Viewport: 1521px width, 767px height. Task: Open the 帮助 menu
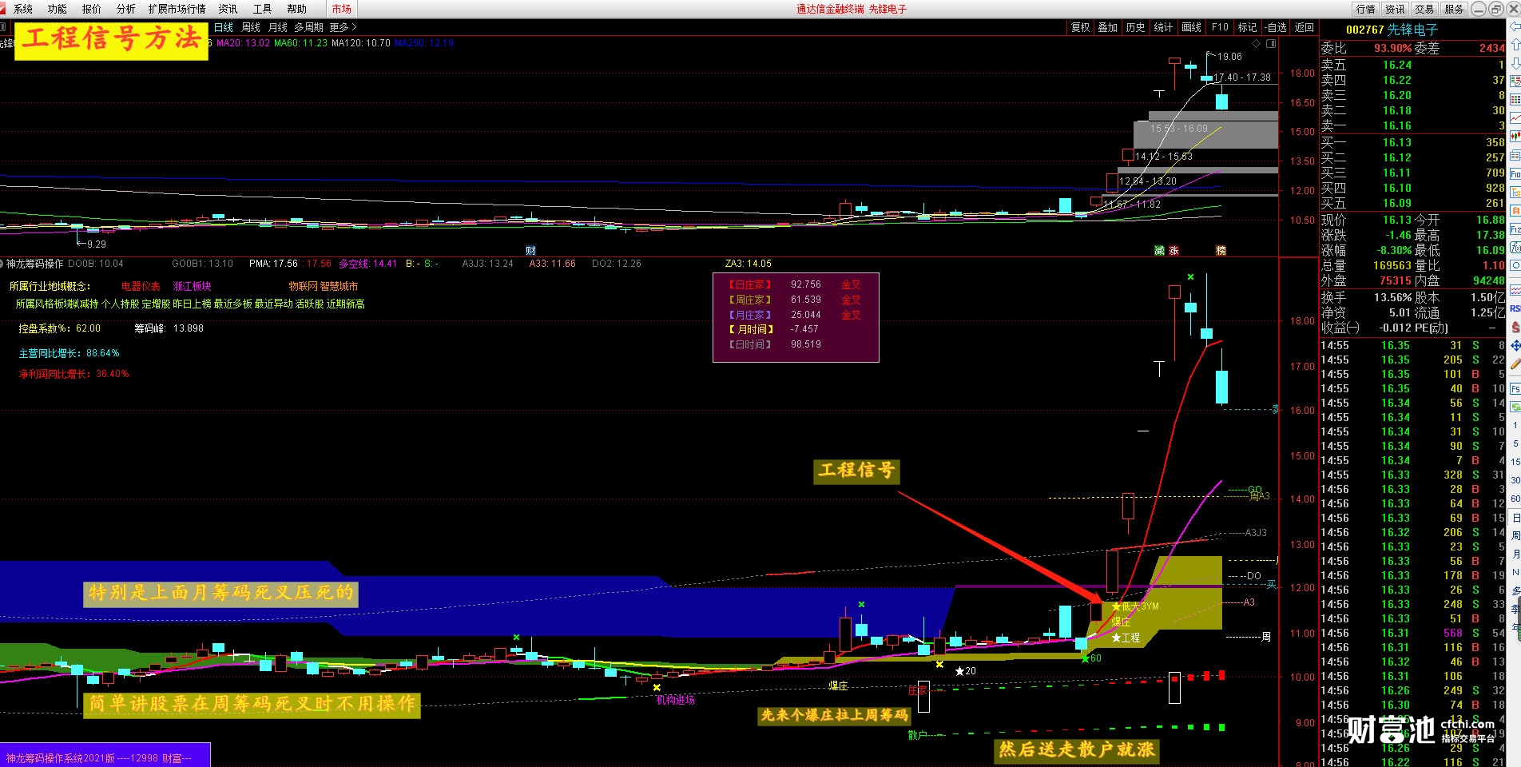296,9
